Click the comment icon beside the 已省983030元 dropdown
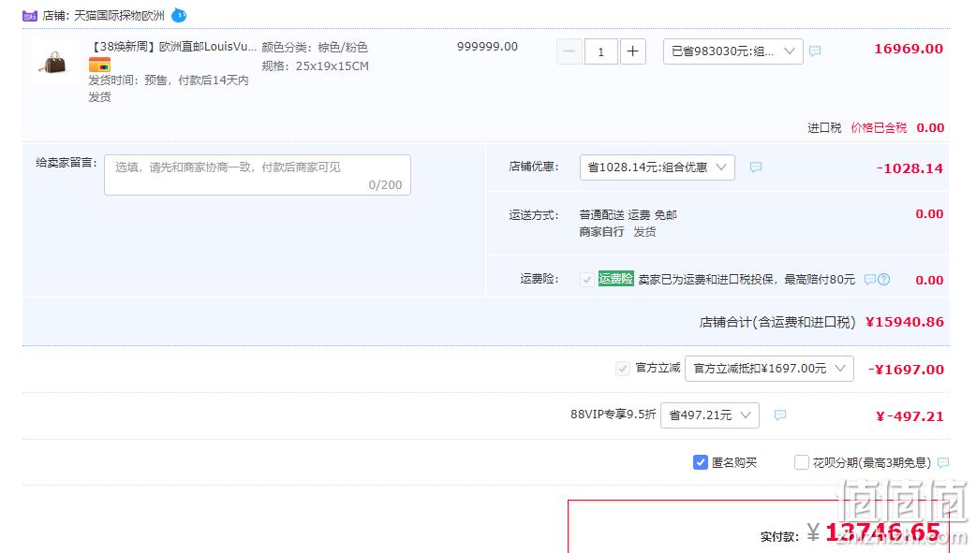This screenshot has height=553, width=976. tap(815, 51)
